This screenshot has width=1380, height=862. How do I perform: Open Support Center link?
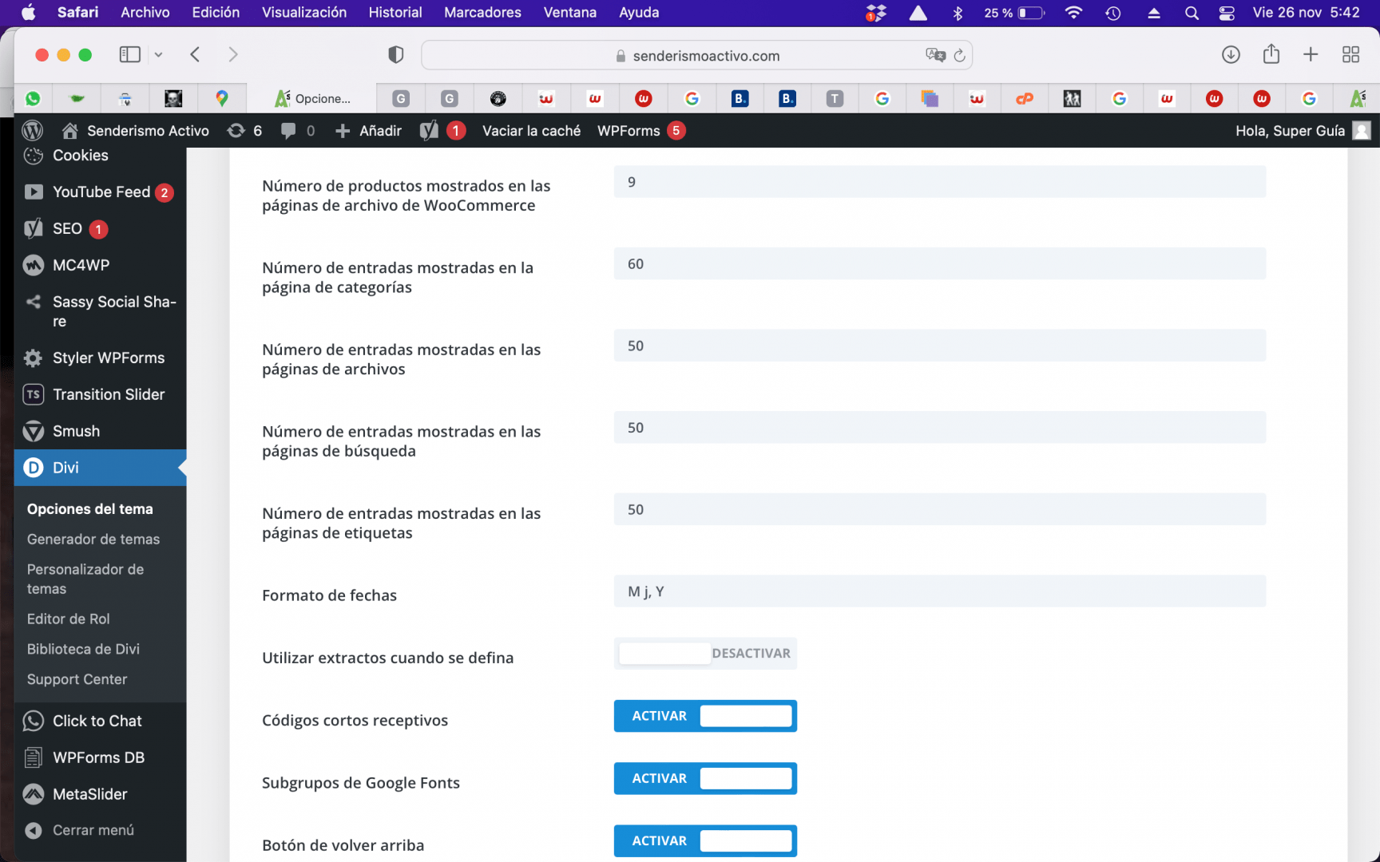[x=77, y=680]
